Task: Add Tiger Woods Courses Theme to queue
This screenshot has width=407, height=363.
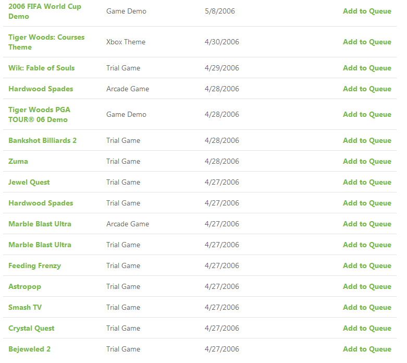Action: tap(367, 42)
